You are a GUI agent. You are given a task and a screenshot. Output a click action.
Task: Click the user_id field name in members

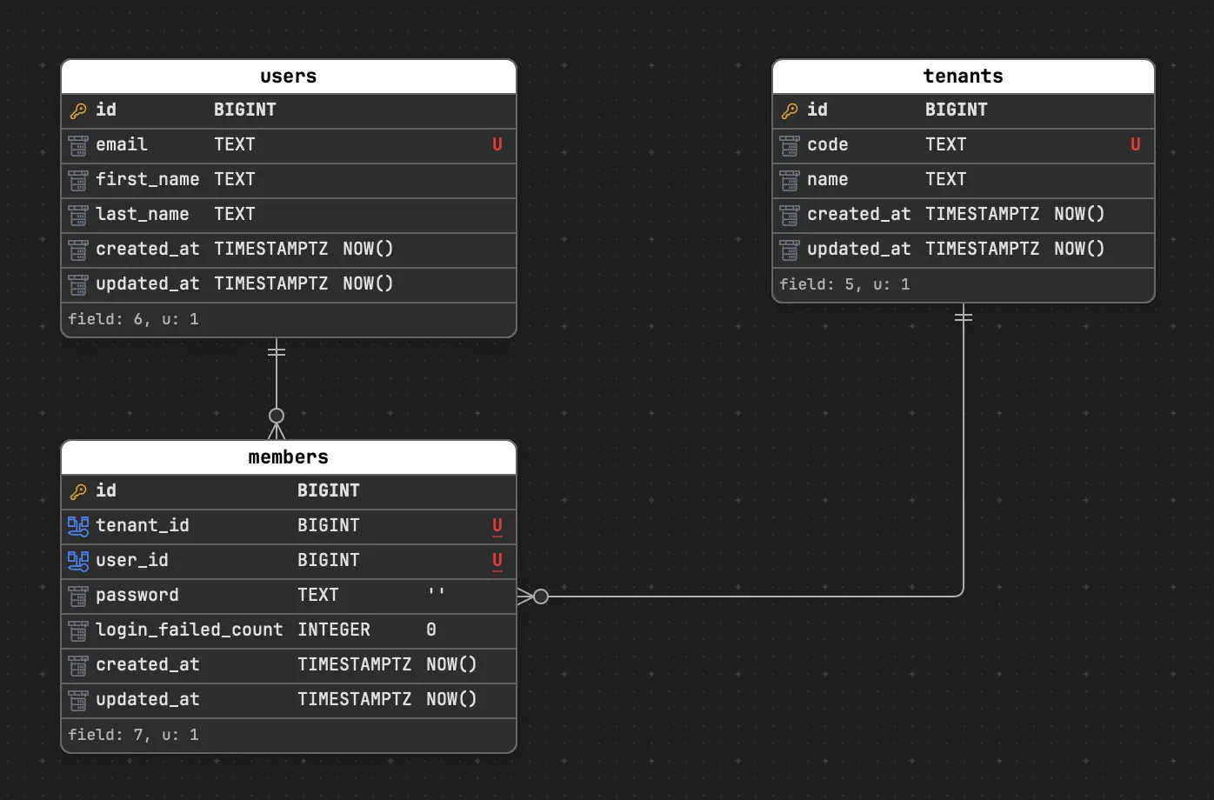click(132, 560)
